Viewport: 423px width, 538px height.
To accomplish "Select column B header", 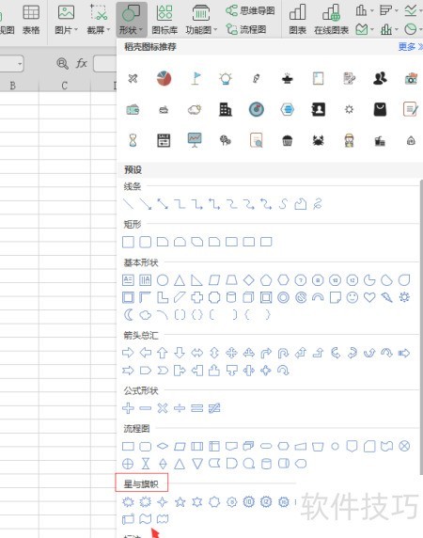I will pos(12,86).
